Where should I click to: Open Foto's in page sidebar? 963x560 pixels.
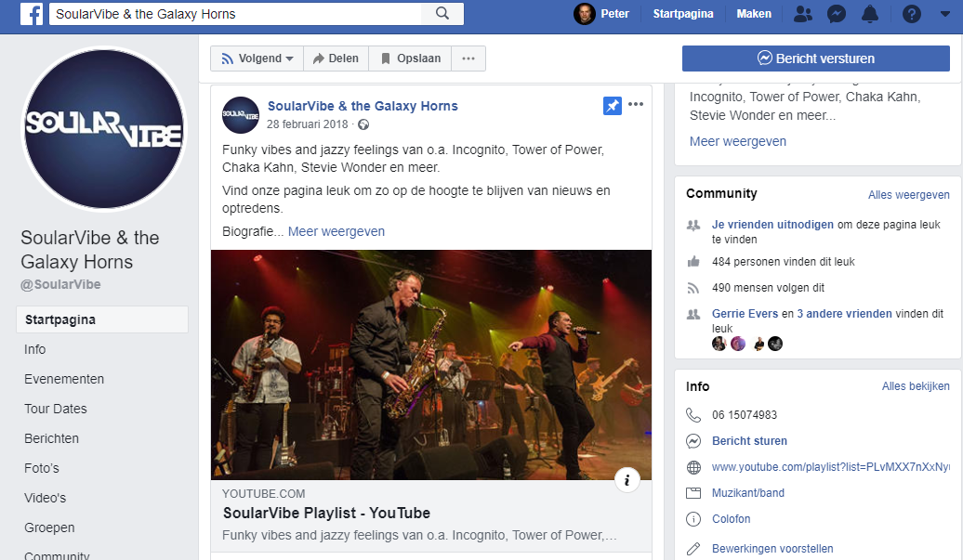click(x=42, y=469)
